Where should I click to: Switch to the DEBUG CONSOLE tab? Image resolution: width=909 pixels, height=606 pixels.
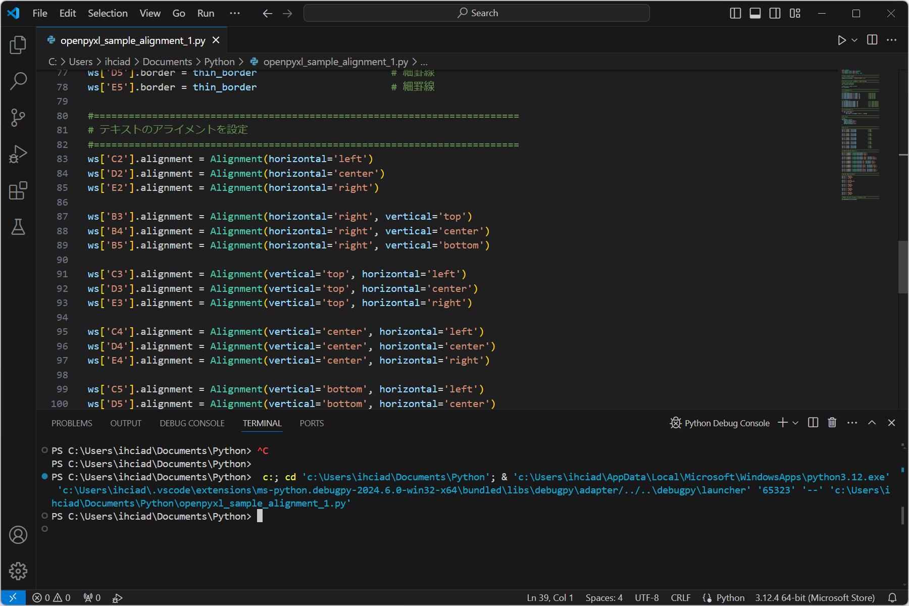click(192, 423)
